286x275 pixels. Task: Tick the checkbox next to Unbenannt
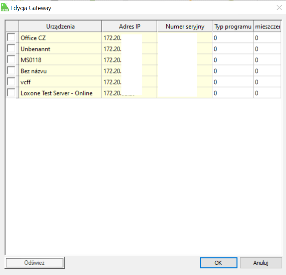coord(11,49)
